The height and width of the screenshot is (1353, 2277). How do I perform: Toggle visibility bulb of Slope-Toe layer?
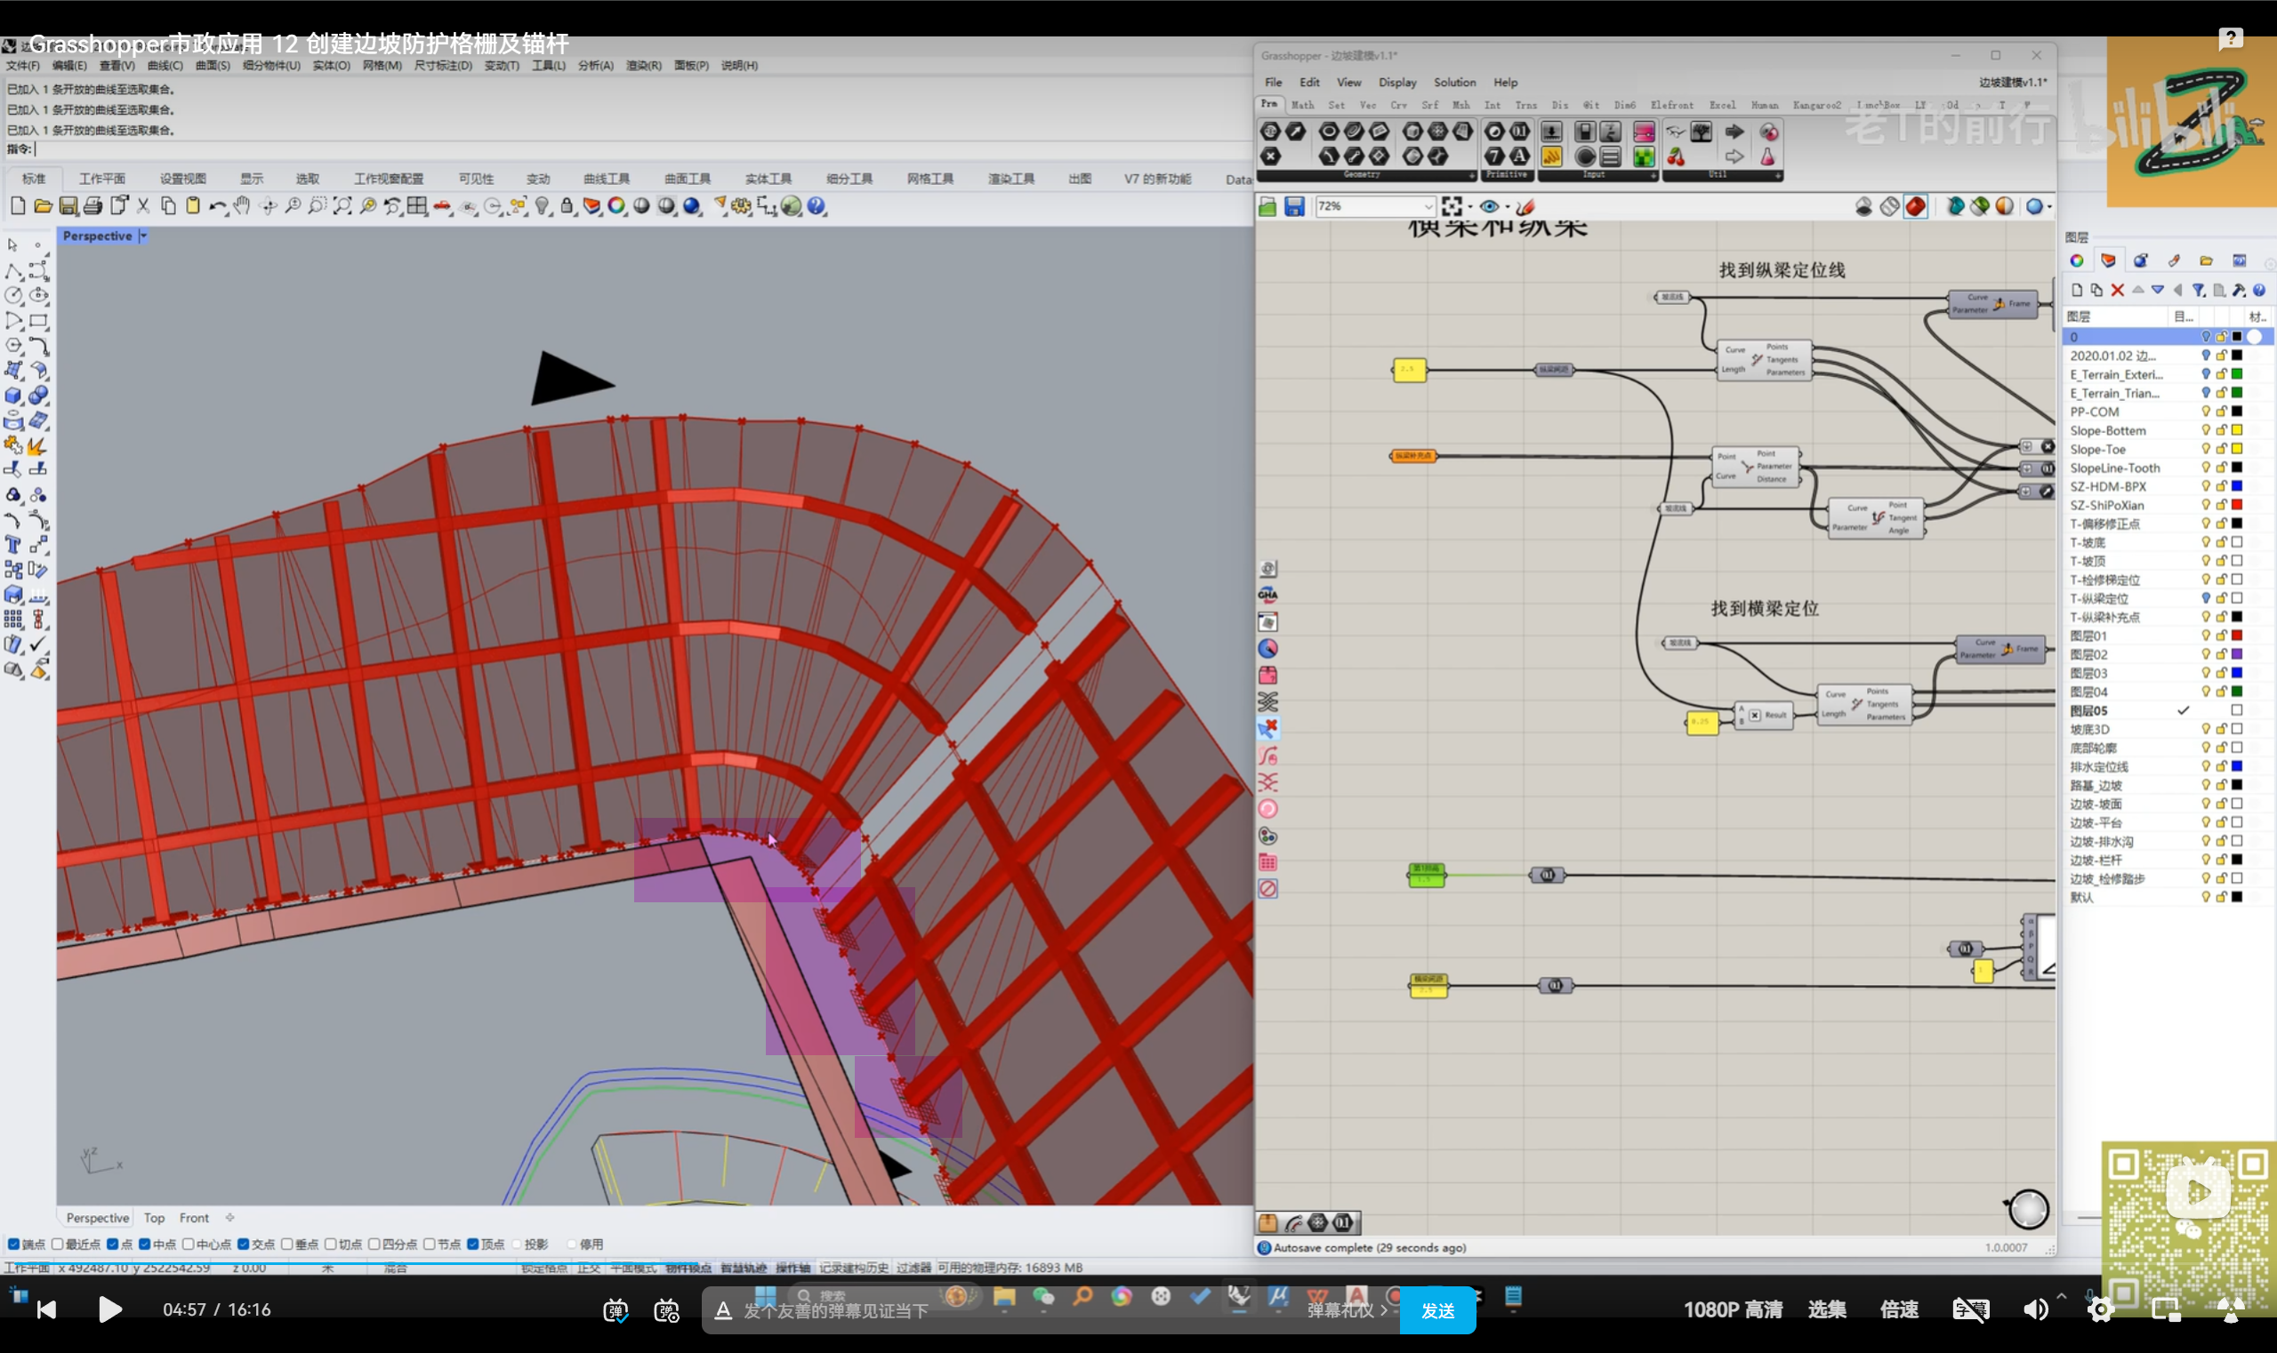(x=2206, y=450)
